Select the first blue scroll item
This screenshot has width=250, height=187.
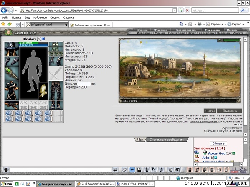point(9,113)
